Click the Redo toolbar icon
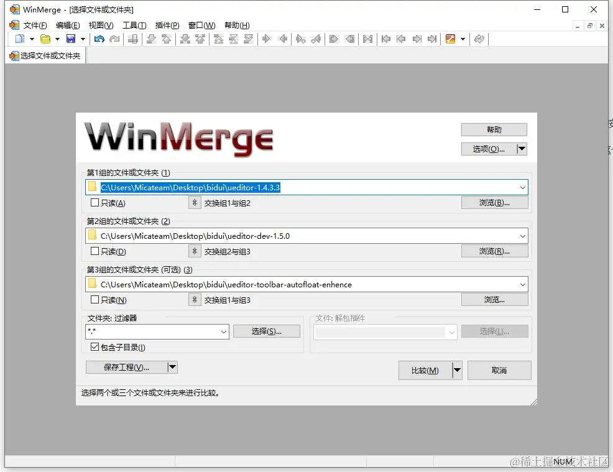The image size is (613, 472). [x=114, y=39]
